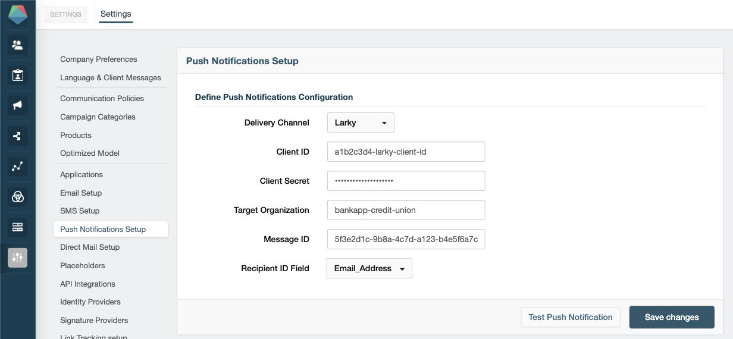Open API Integrations settings
This screenshot has width=733, height=339.
[x=88, y=284]
